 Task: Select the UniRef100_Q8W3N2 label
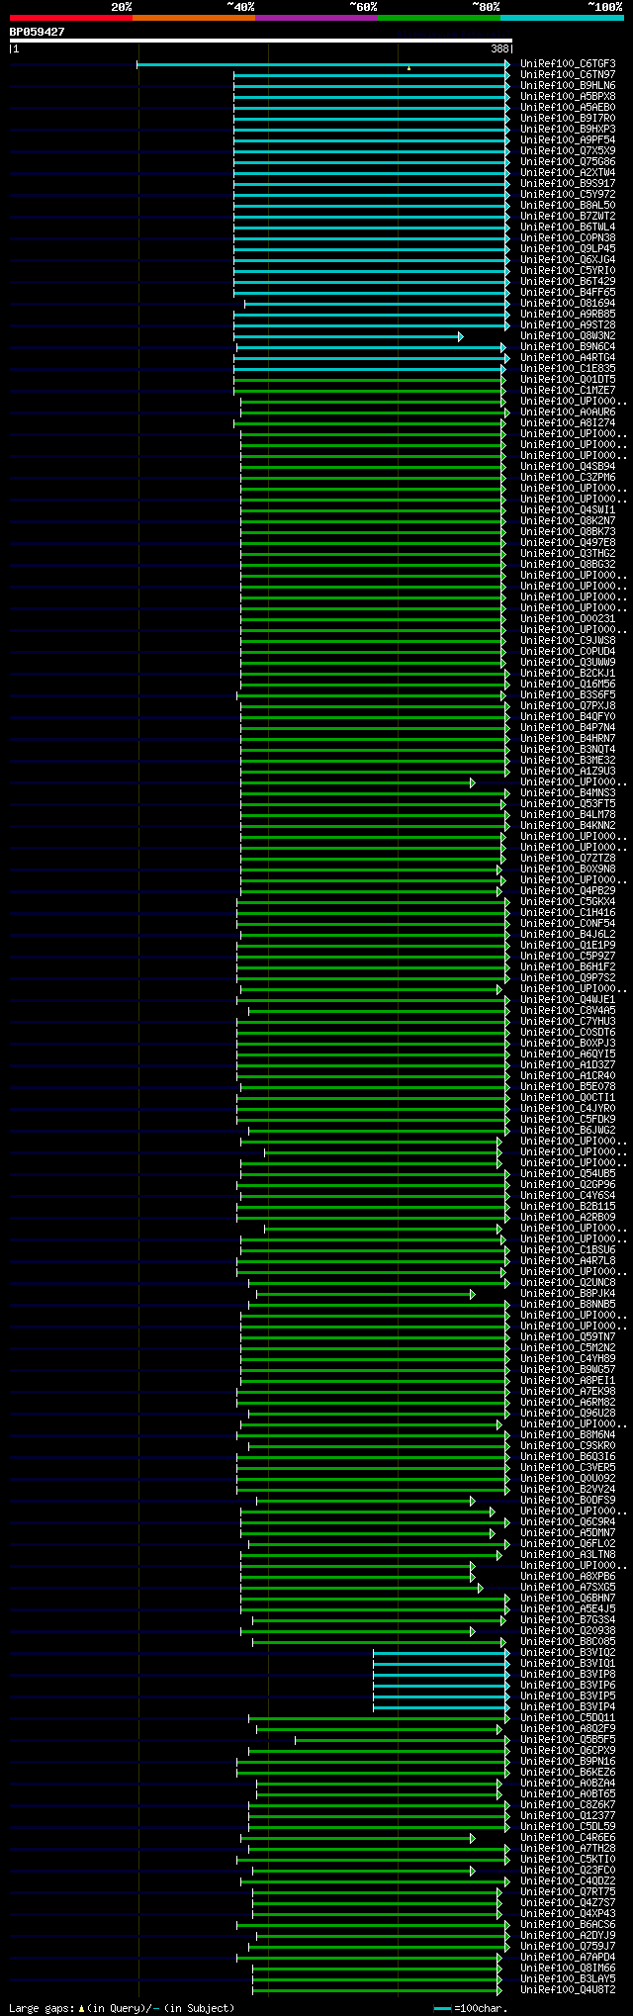pyautogui.click(x=568, y=336)
